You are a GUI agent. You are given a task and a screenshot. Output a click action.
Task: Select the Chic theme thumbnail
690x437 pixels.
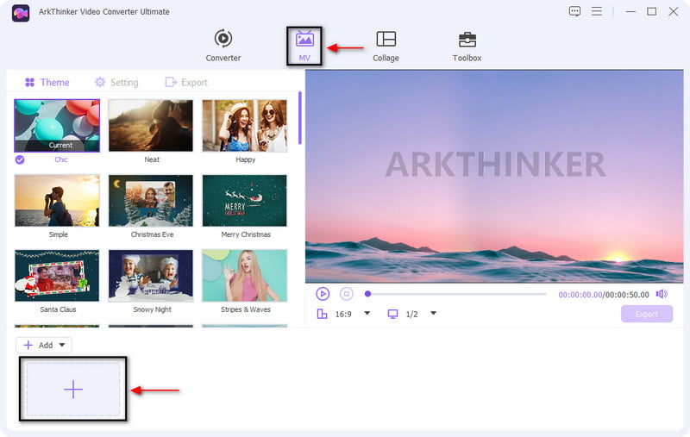(57, 126)
